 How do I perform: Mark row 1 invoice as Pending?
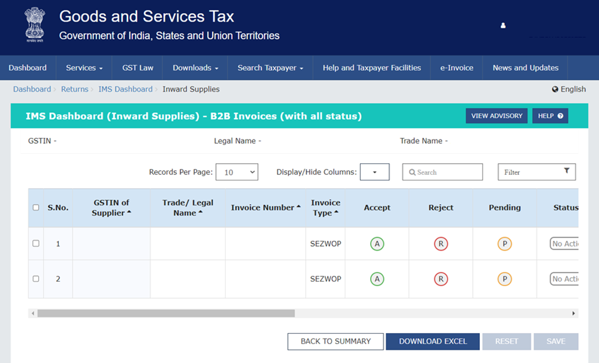pos(504,244)
